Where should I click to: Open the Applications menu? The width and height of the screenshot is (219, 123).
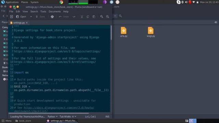point(10,2)
